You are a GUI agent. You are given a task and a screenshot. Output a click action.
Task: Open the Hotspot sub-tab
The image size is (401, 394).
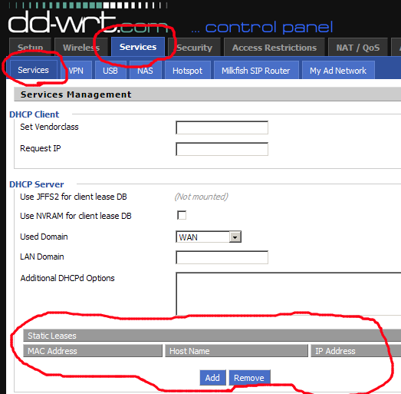click(x=187, y=70)
